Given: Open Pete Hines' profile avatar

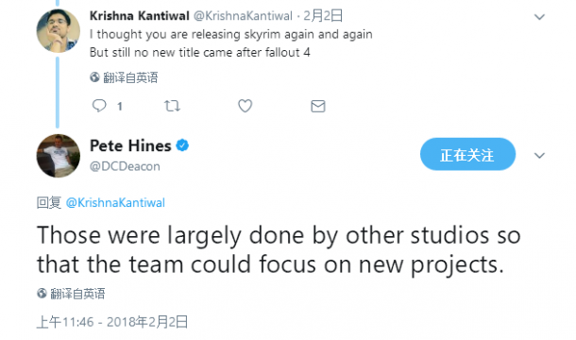Looking at the screenshot, I should click(x=58, y=156).
